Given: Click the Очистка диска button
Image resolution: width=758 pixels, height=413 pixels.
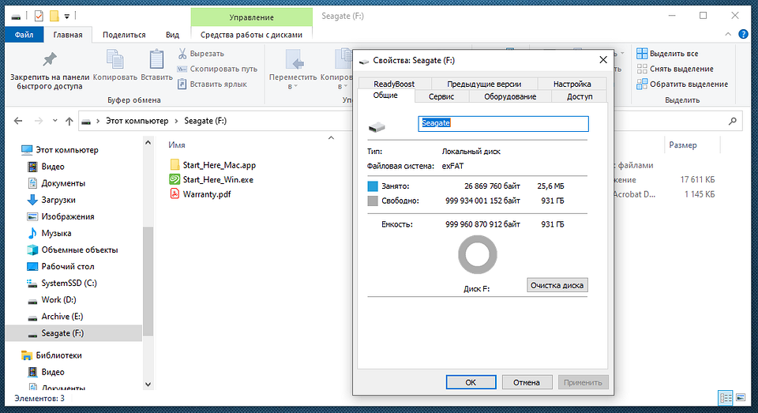Looking at the screenshot, I should click(557, 284).
